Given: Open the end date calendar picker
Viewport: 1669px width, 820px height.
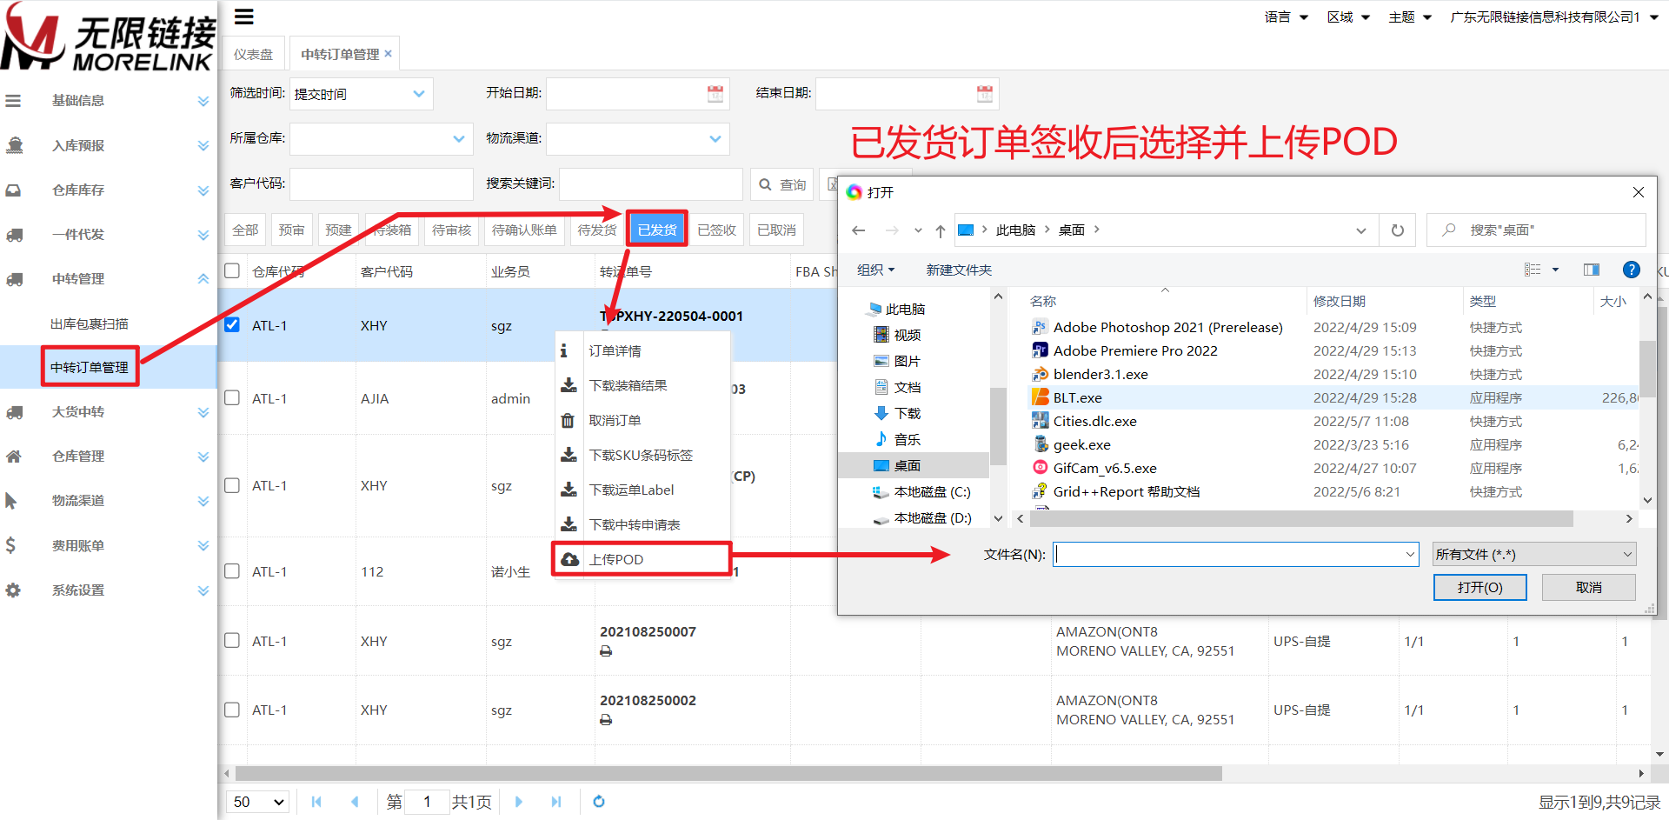Looking at the screenshot, I should pos(985,94).
